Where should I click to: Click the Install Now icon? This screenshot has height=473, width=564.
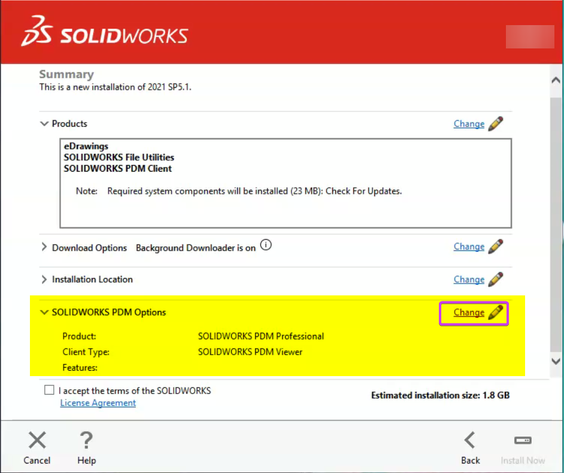(x=523, y=440)
